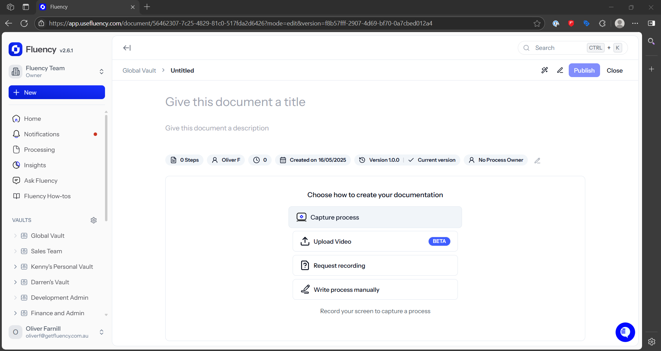The width and height of the screenshot is (661, 351).
Task: Open the vaults settings gear
Action: coord(94,220)
